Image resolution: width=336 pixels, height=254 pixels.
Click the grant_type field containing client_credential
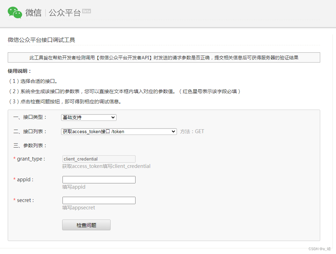coord(99,159)
